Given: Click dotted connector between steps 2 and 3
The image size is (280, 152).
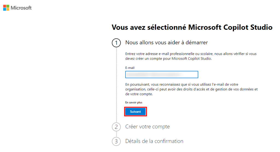Looking at the screenshot, I should (x=116, y=134).
